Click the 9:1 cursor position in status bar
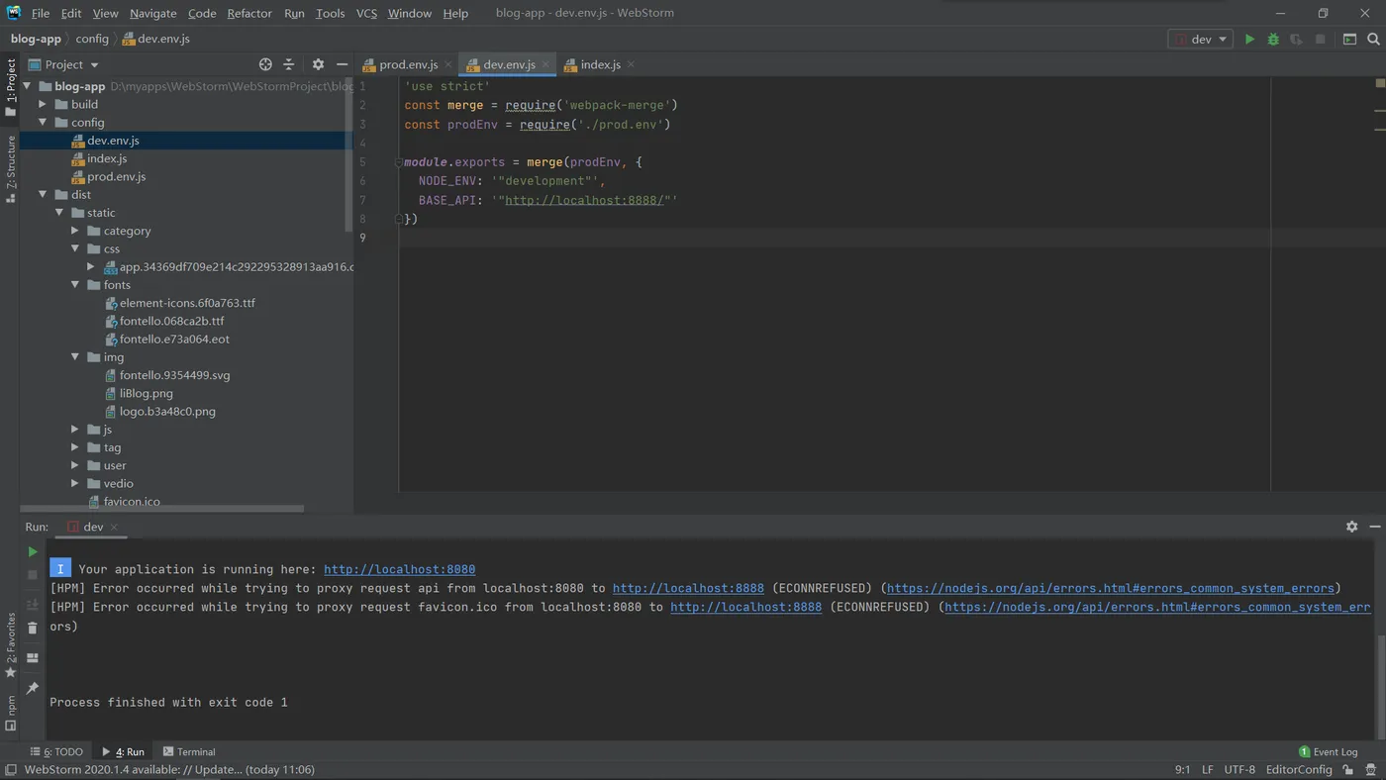This screenshot has height=780, width=1386. 1182,769
